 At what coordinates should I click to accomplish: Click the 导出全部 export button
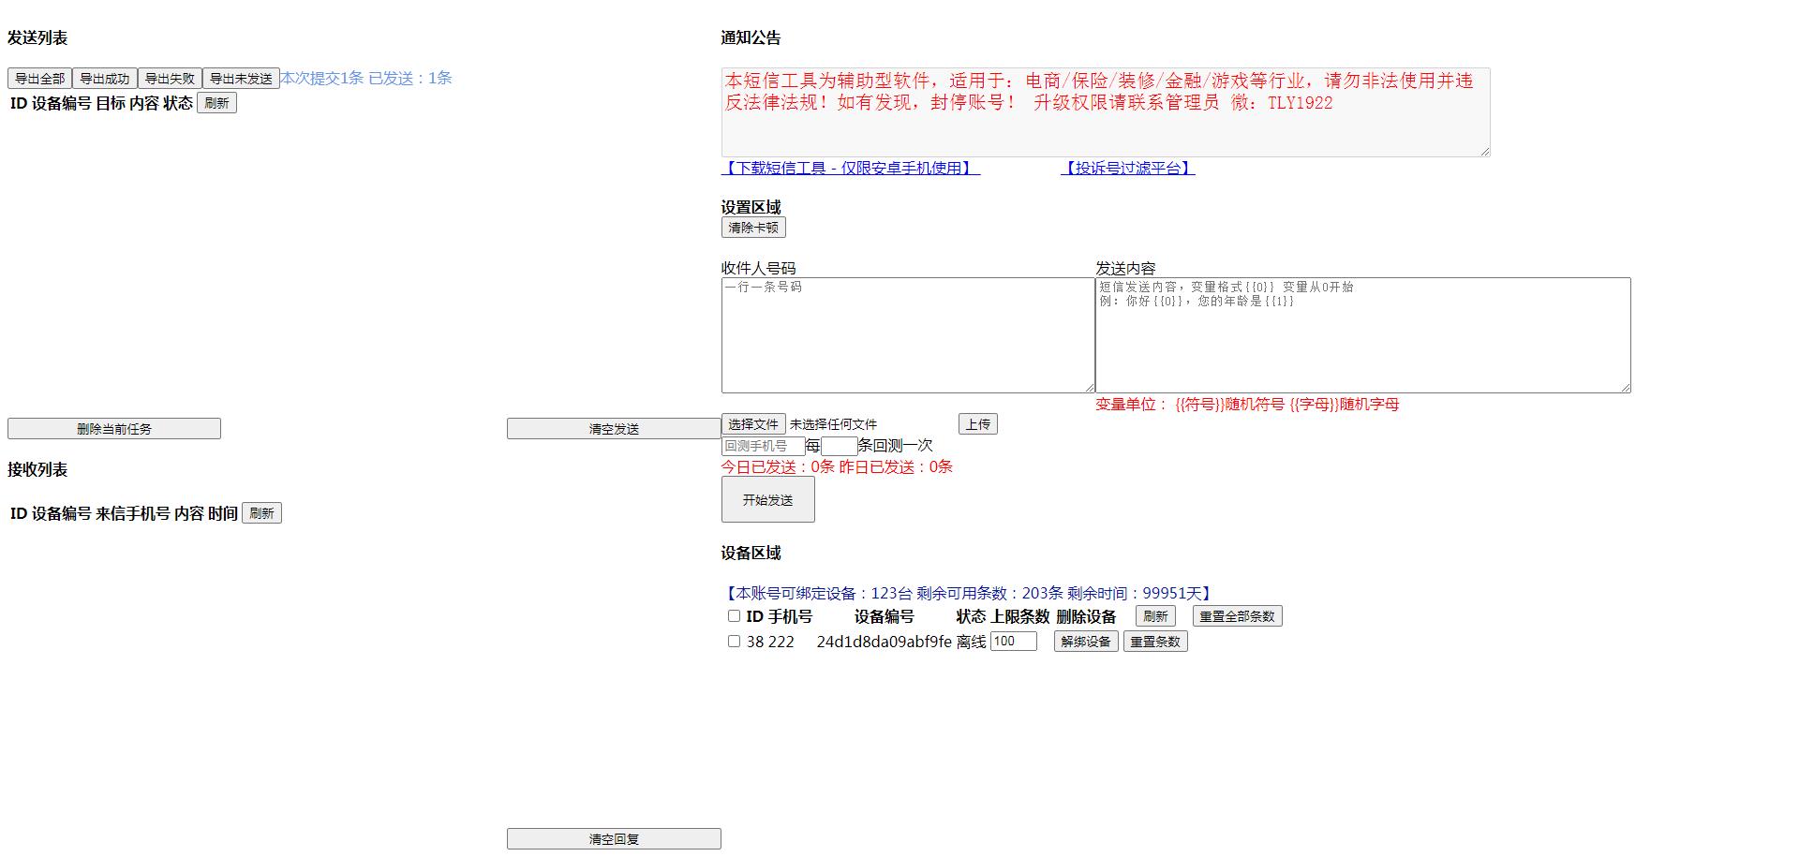pyautogui.click(x=39, y=79)
